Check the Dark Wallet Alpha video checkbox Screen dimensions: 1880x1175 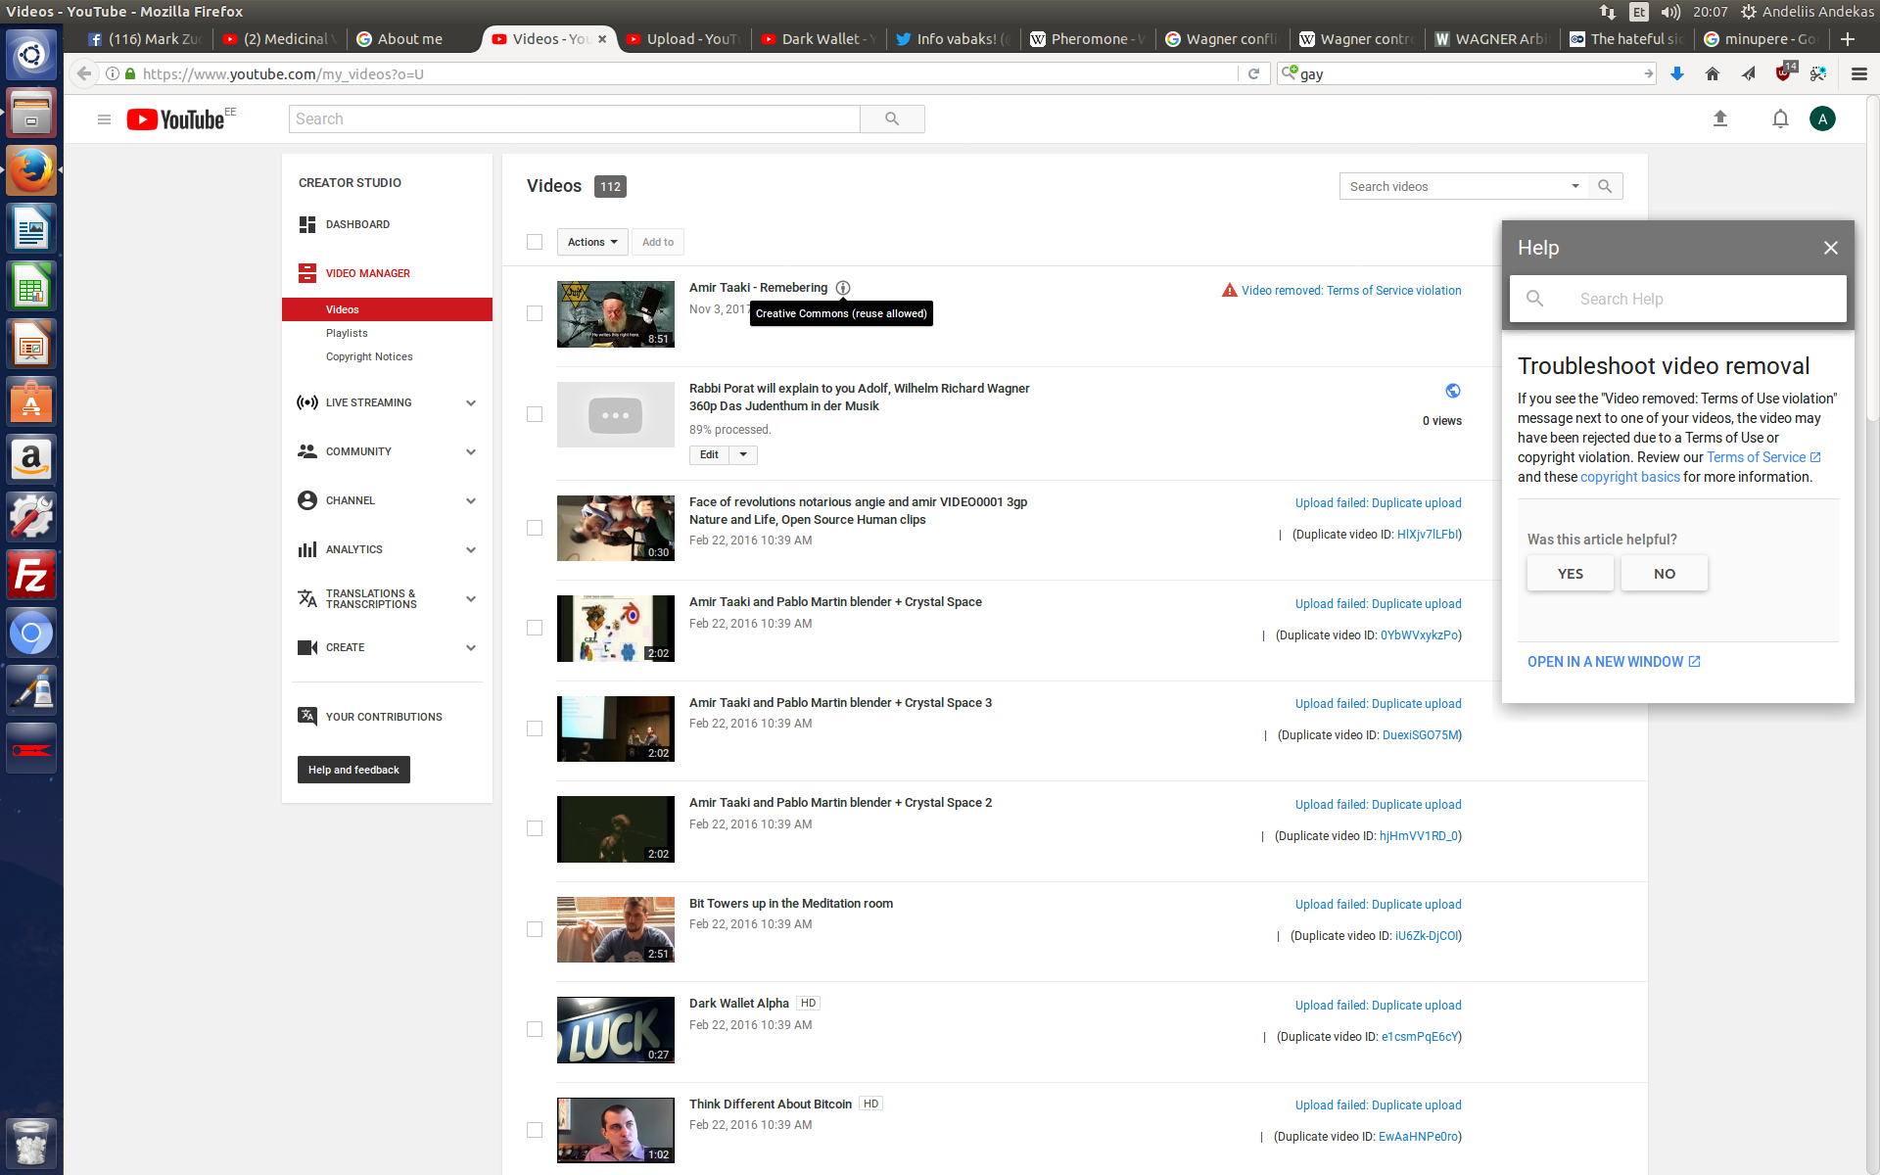click(x=535, y=1029)
